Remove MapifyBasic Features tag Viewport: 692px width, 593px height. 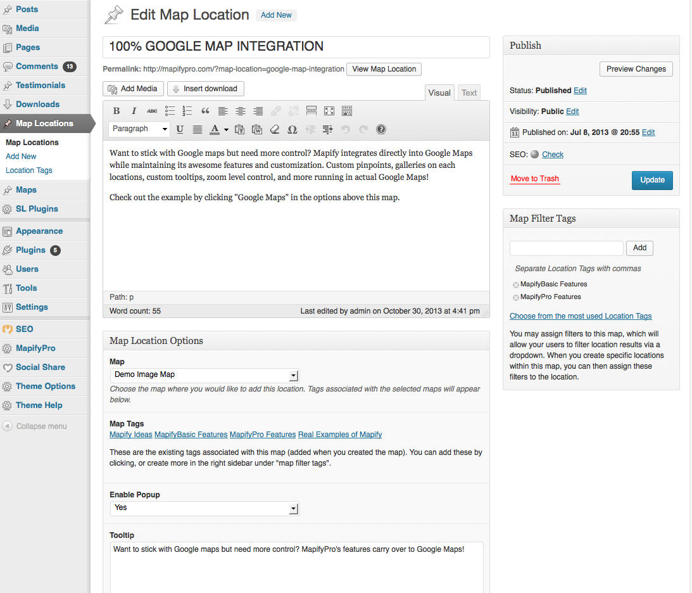(515, 285)
